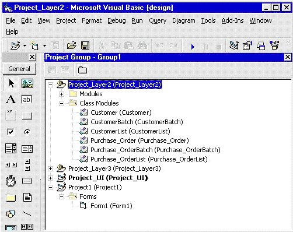Image resolution: width=293 pixels, height=232 pixels.
Task: Expand the Modules folder node
Action: coord(61,94)
